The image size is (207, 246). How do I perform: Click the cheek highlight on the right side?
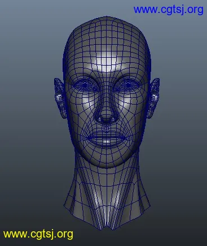pyautogui.click(x=127, y=103)
